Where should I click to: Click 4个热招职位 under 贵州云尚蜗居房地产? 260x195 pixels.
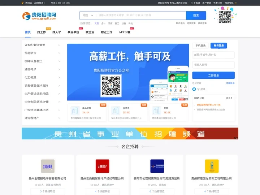[x=102, y=191]
